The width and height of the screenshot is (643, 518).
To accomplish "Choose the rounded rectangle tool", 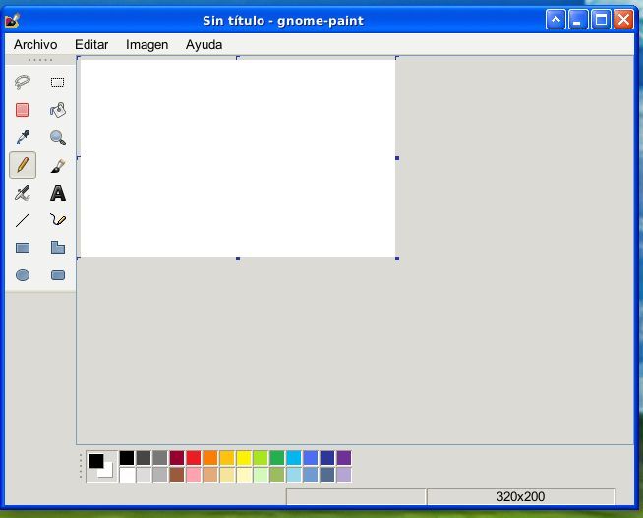I will coord(57,275).
